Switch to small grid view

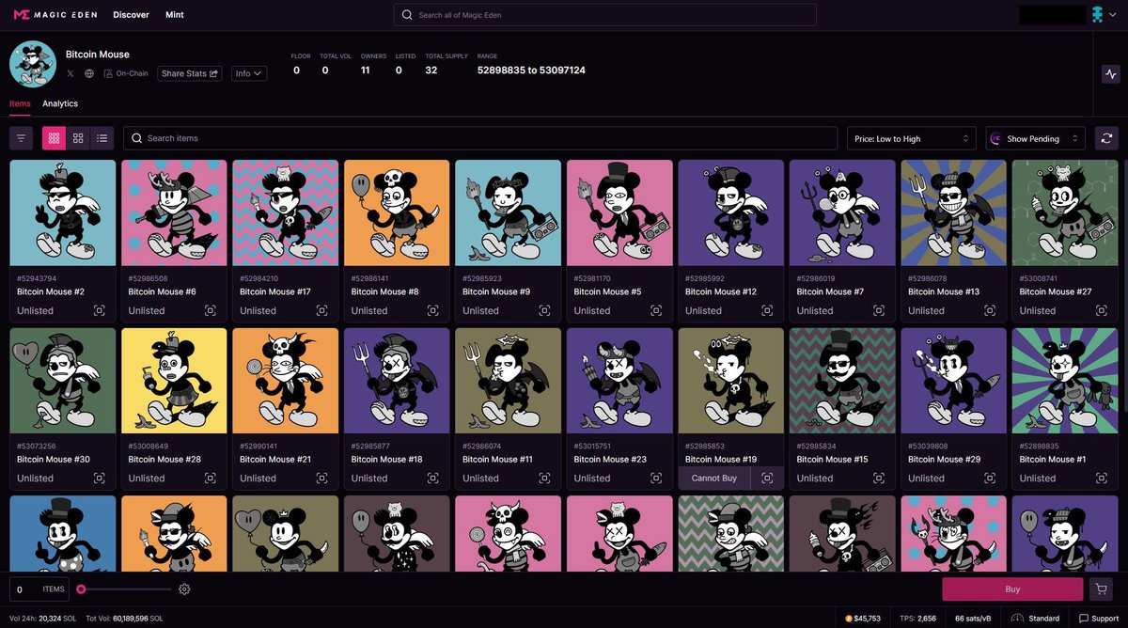[54, 138]
